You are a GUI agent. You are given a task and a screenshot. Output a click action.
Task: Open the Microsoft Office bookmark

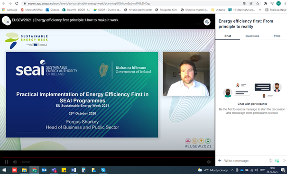(31, 10)
